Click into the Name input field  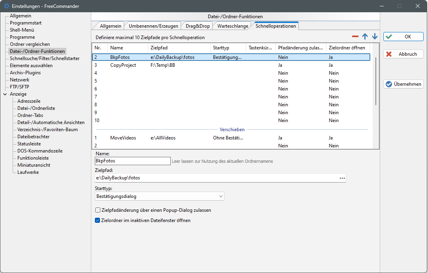[132, 161]
